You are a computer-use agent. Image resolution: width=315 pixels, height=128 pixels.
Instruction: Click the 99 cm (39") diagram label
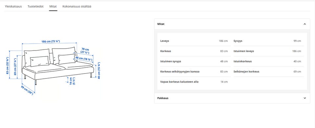click(27, 90)
